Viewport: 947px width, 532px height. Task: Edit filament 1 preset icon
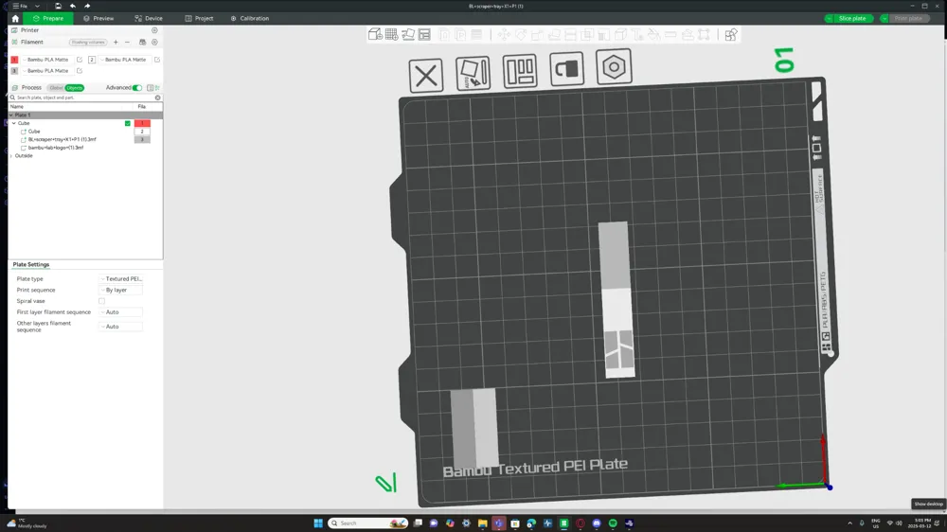pos(80,60)
